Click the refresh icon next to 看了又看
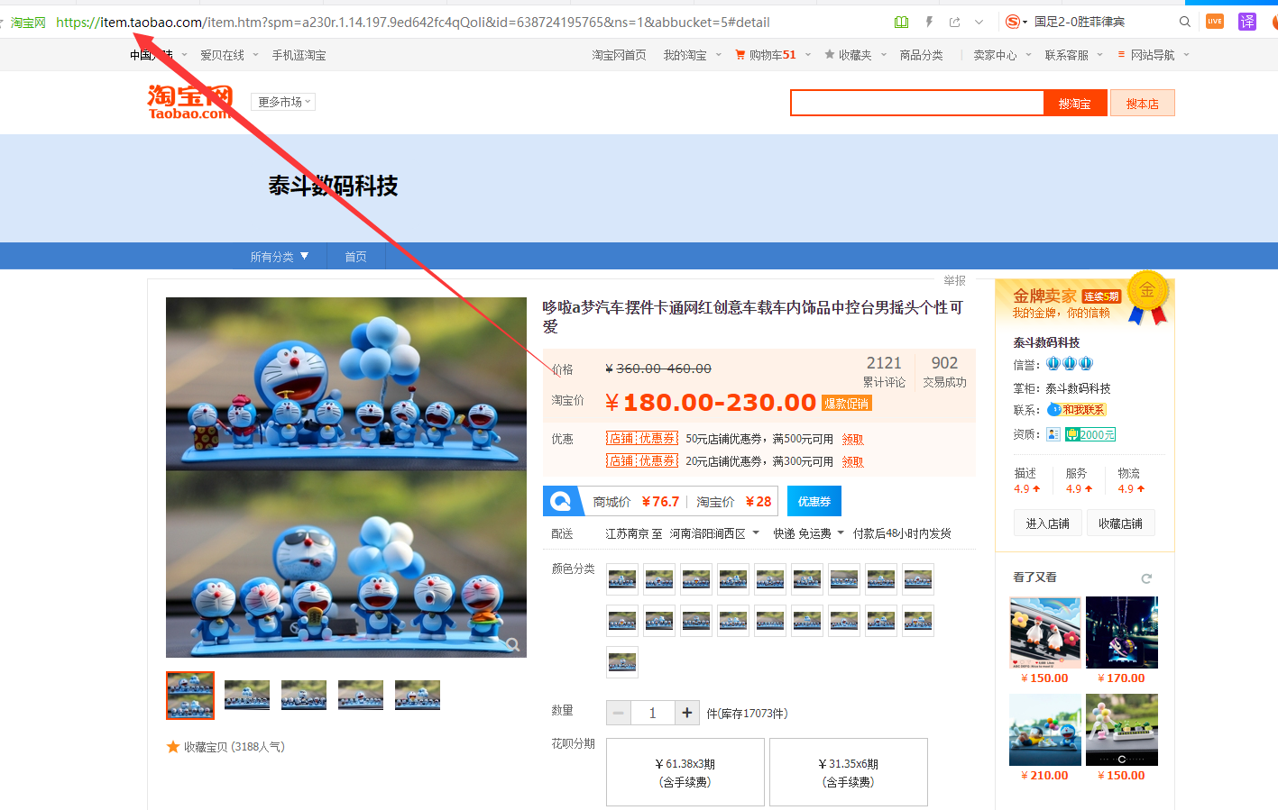1278x810 pixels. tap(1146, 578)
